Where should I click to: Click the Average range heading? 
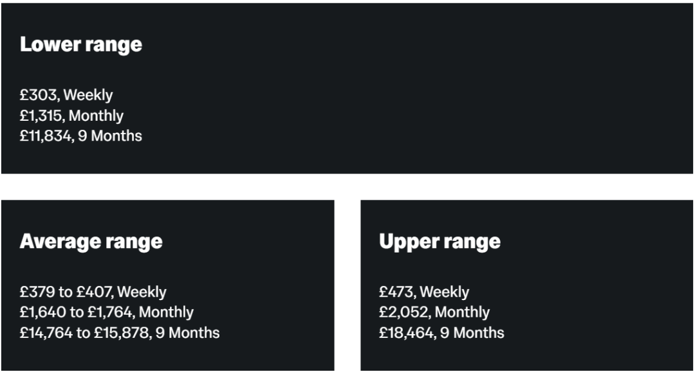pos(91,242)
